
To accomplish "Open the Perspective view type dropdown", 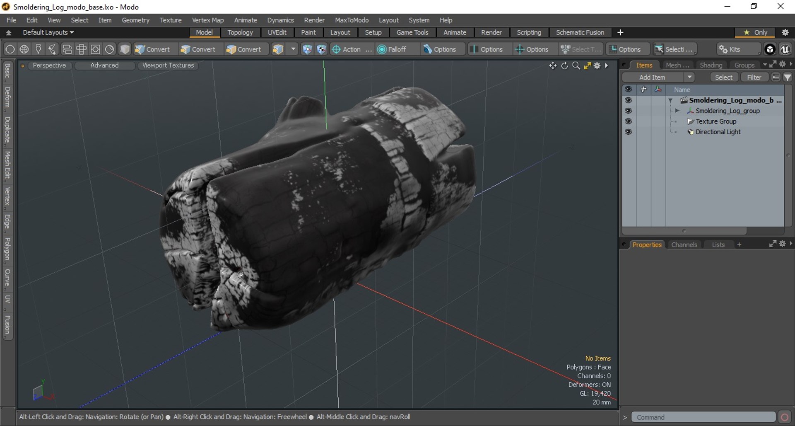I will pyautogui.click(x=49, y=65).
